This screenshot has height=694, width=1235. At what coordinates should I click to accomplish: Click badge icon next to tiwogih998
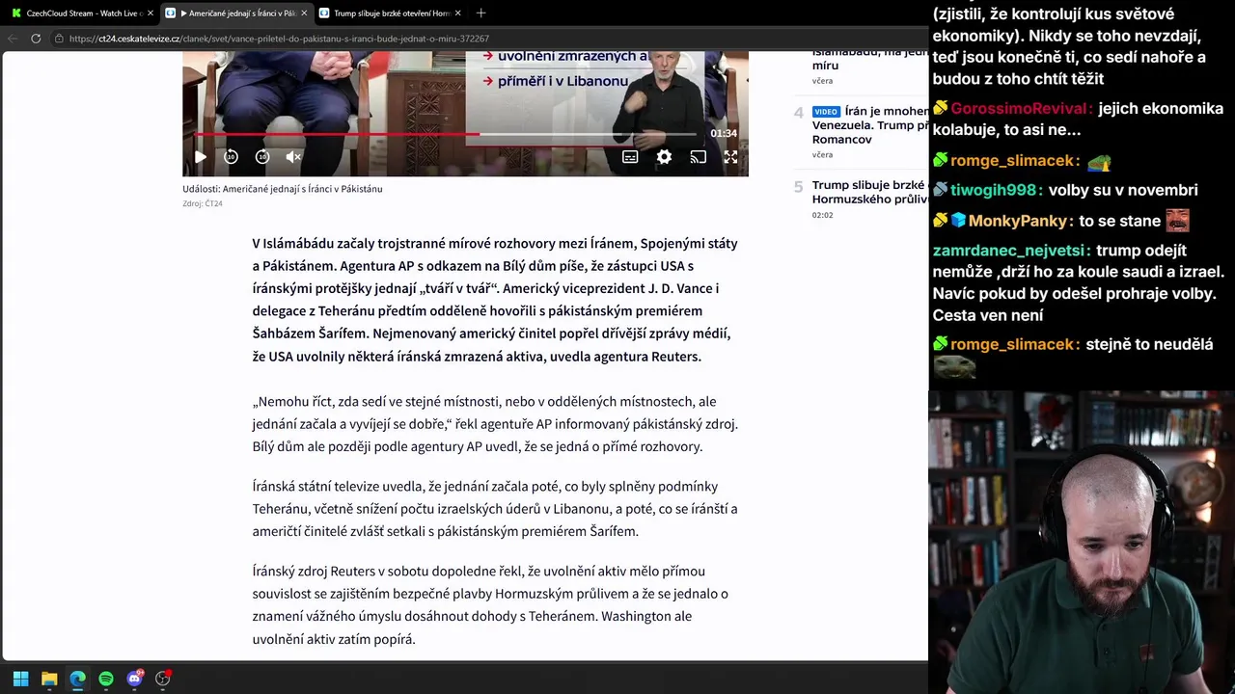point(940,190)
